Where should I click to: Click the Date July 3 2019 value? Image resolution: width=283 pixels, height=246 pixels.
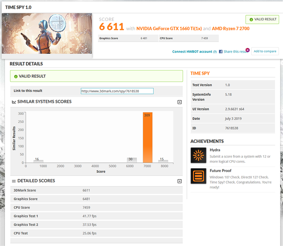(233, 118)
